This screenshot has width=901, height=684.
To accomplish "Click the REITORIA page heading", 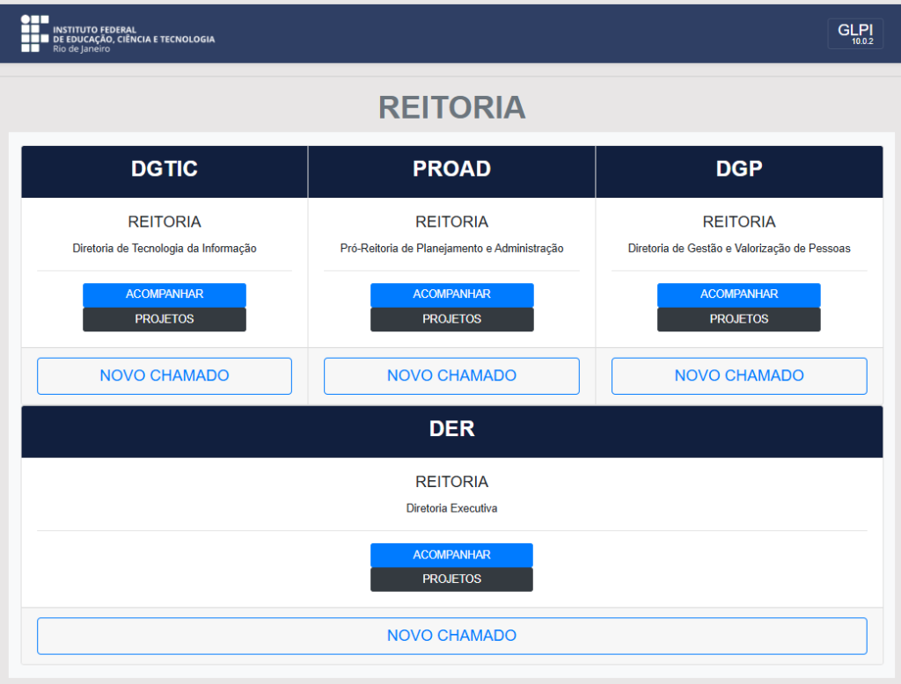I will click(451, 107).
